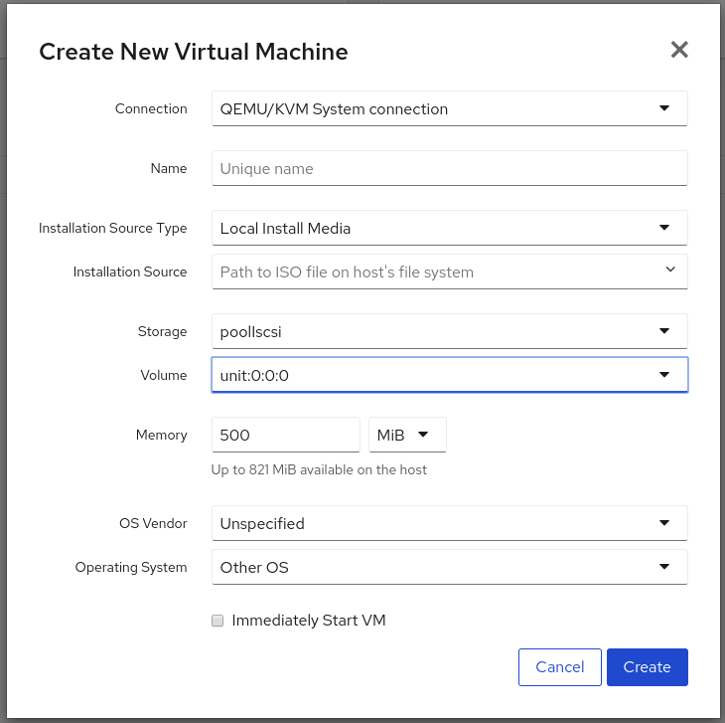The image size is (725, 723).
Task: Open the MiB memory unit selector
Action: click(x=407, y=435)
